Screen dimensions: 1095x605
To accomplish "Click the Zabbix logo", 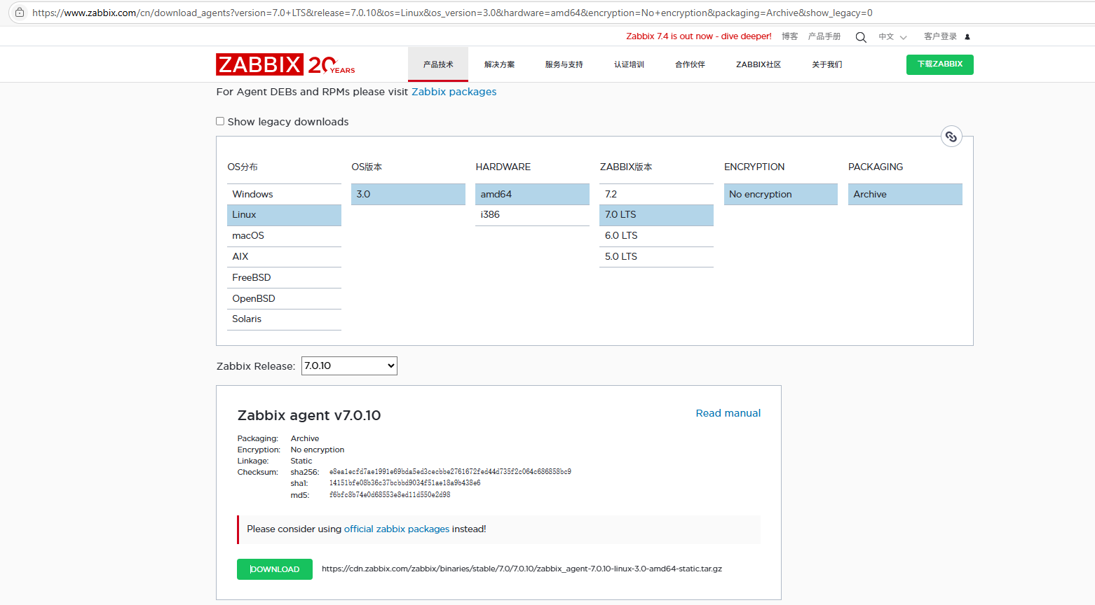I will click(285, 64).
